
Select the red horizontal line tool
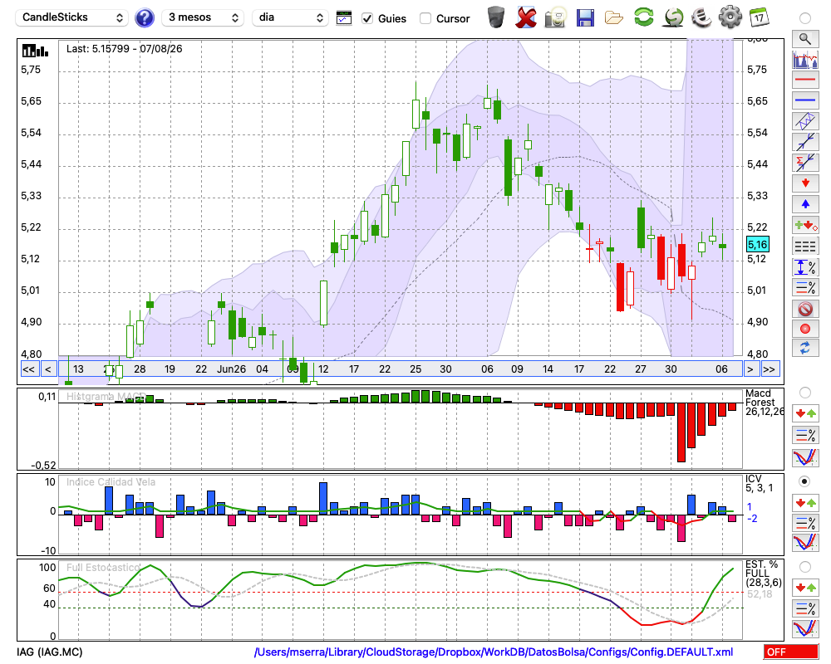pos(805,80)
